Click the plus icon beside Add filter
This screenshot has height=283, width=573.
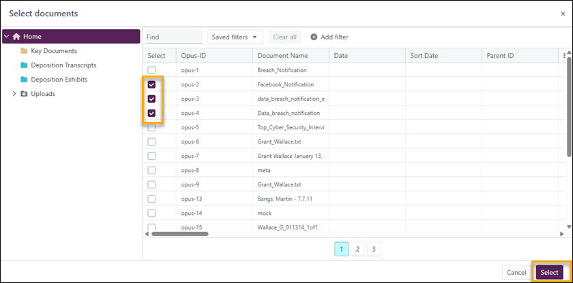click(314, 37)
